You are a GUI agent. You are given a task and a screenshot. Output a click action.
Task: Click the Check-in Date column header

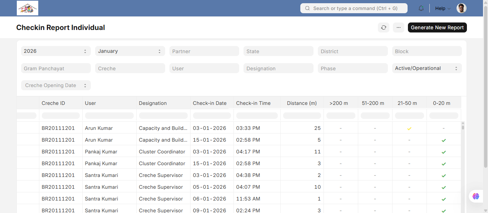(x=210, y=103)
